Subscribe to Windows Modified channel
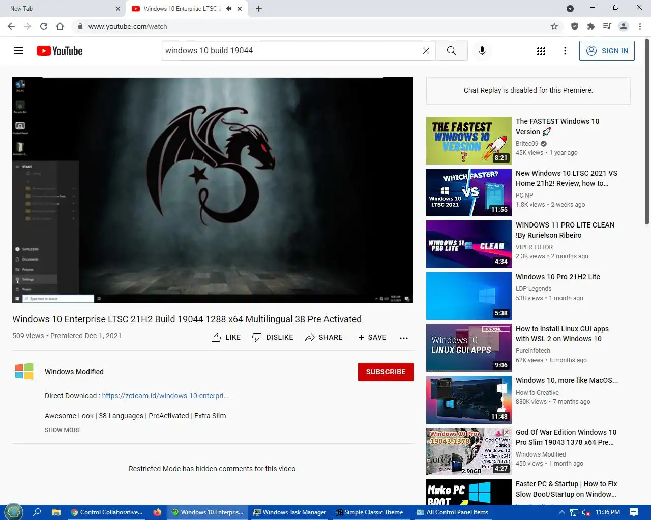The width and height of the screenshot is (651, 520). click(386, 372)
